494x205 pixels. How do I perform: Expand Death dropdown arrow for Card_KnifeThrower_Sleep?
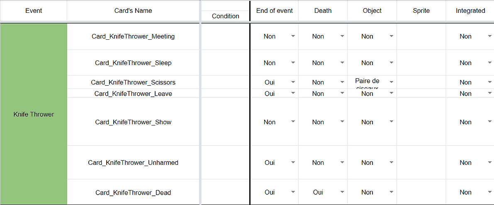pos(342,63)
